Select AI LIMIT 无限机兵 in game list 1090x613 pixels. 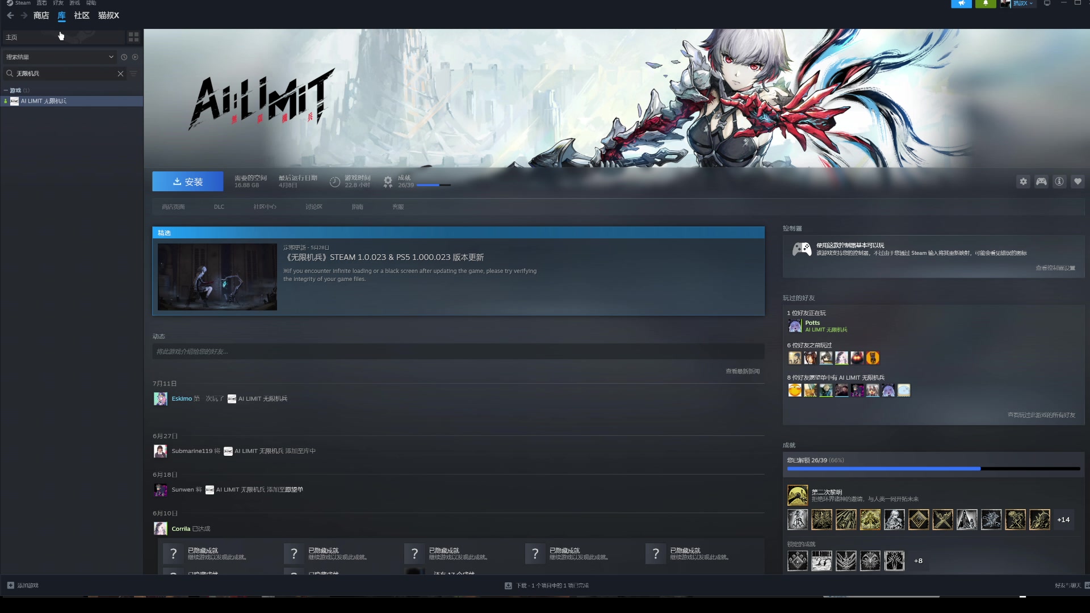(72, 101)
